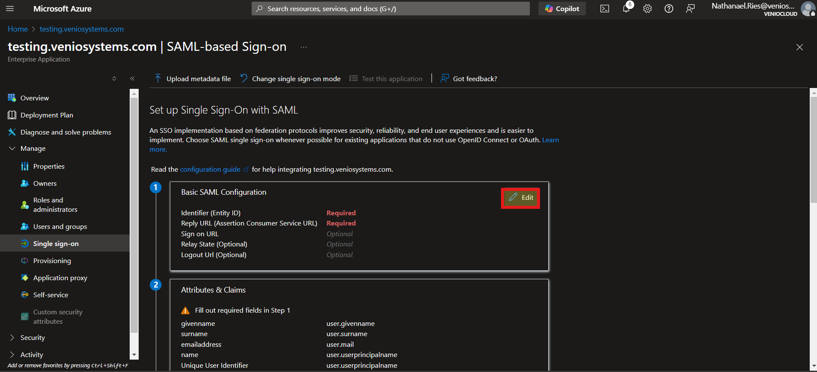Viewport: 817px width, 372px height.
Task: Click the search resources box
Action: [390, 9]
